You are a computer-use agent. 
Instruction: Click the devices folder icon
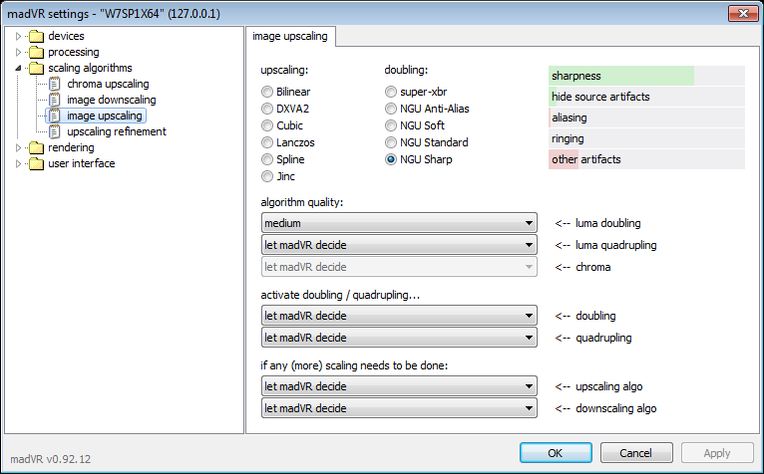(x=36, y=36)
